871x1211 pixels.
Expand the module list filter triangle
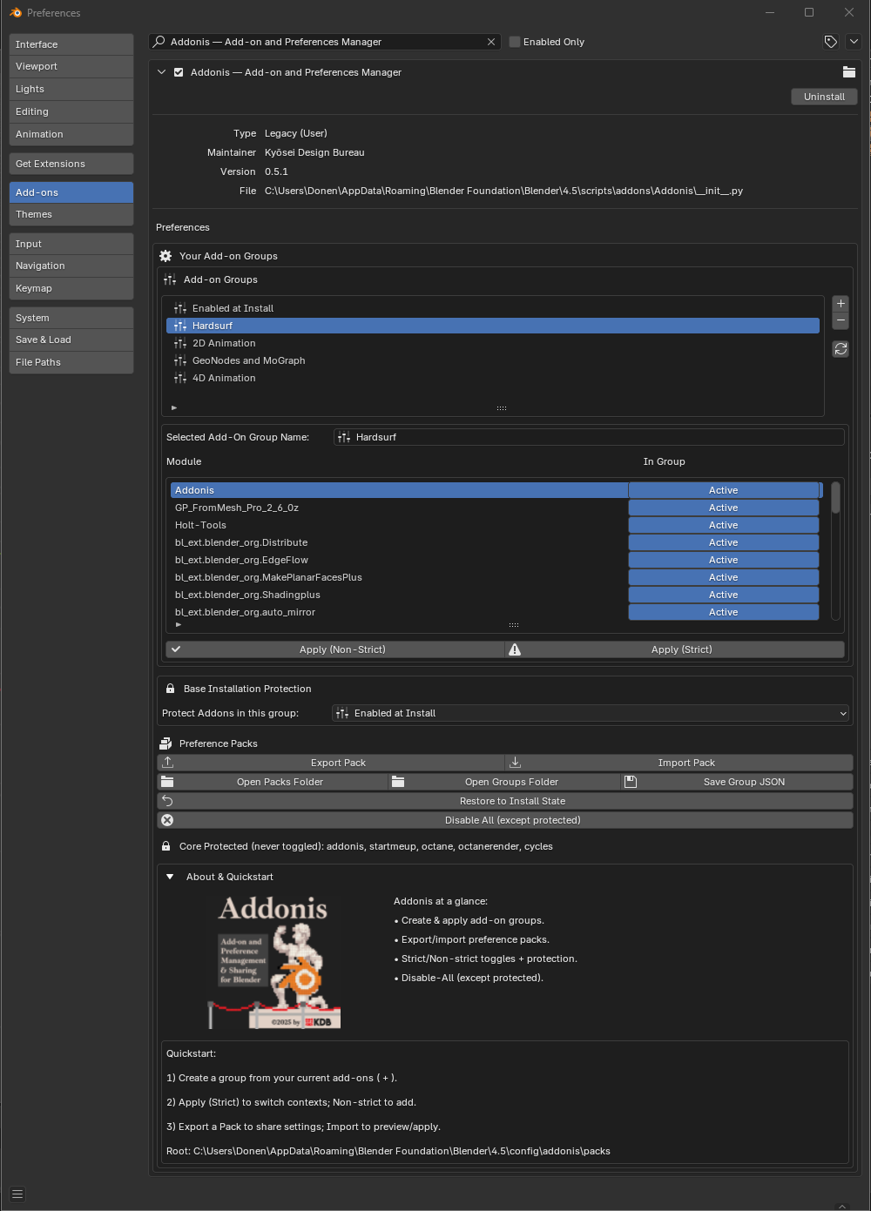179,624
